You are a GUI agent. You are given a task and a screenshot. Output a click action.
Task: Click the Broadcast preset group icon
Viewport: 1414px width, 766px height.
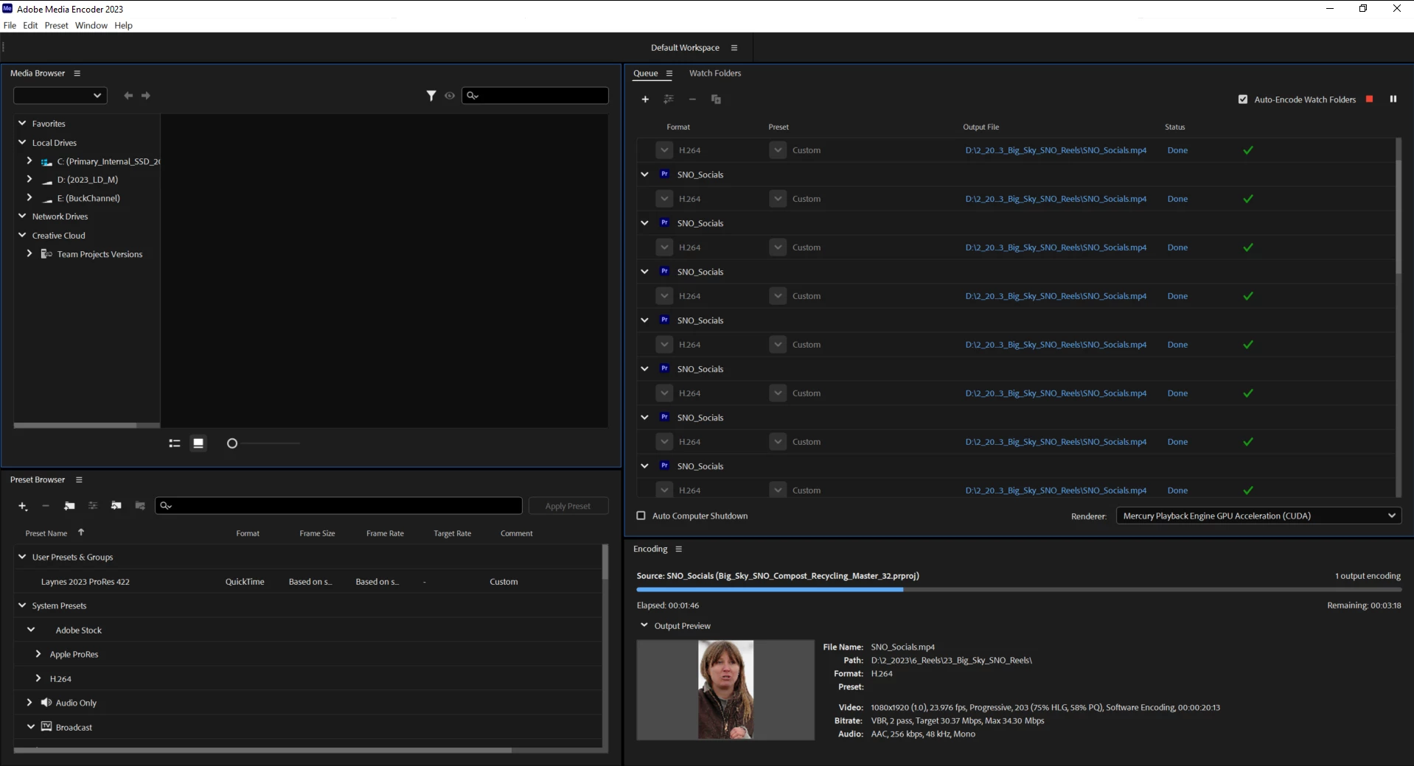click(46, 727)
